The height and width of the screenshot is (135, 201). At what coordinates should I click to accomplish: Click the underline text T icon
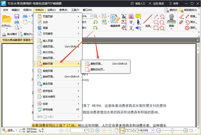pyautogui.click(x=131, y=28)
